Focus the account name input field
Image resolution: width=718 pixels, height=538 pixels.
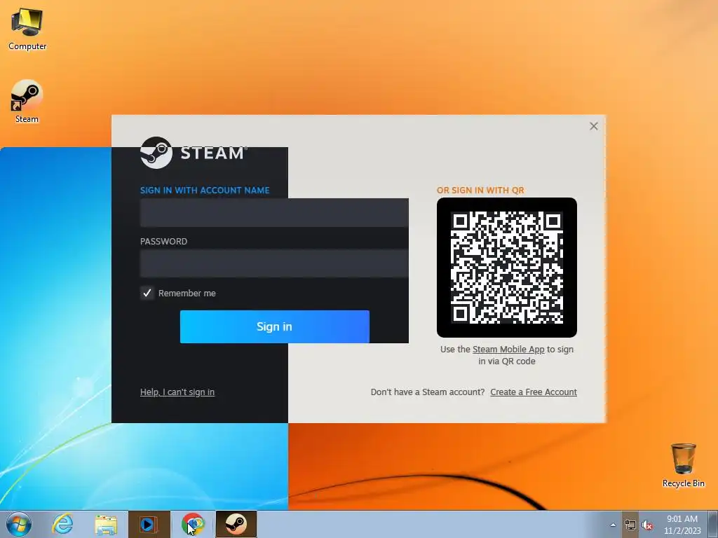(x=274, y=213)
